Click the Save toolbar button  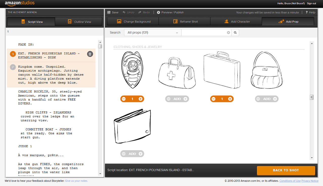pyautogui.click(x=113, y=12)
